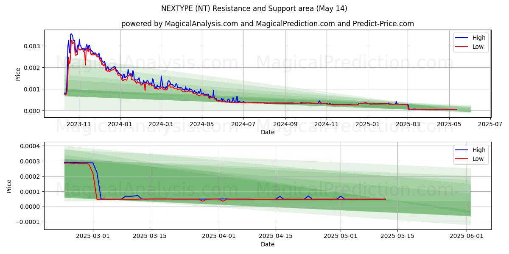Screen dimensions: 509x254
Task: Click the 'Date' axis label under the bottom chart
Action: [267, 244]
